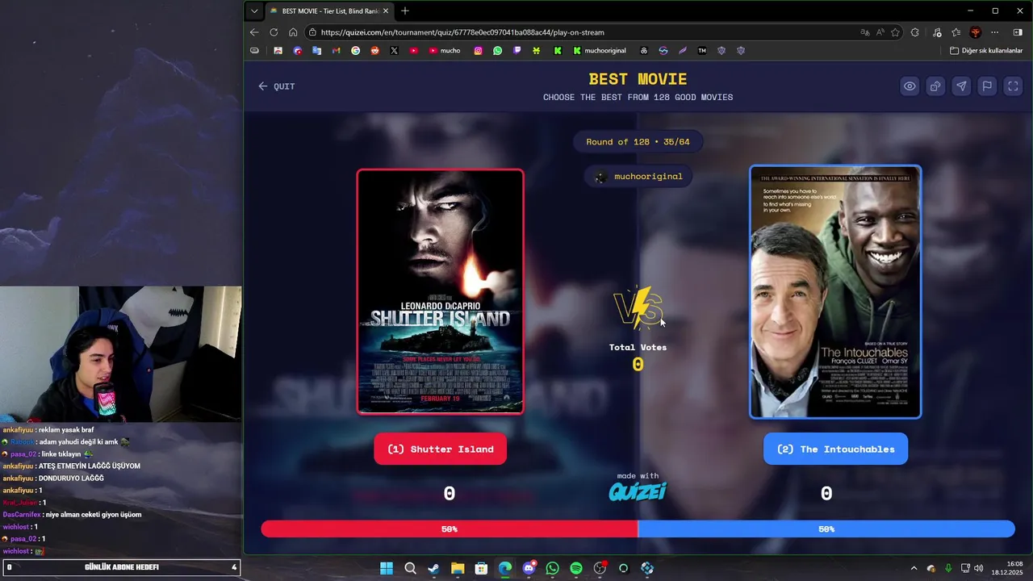
Task: Open the browser tab list dropdown
Action: pos(254,11)
